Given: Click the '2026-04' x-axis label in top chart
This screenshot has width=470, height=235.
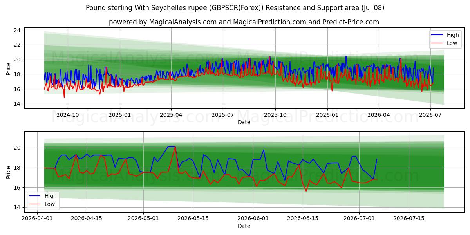Looking at the screenshot, I should (x=379, y=116).
